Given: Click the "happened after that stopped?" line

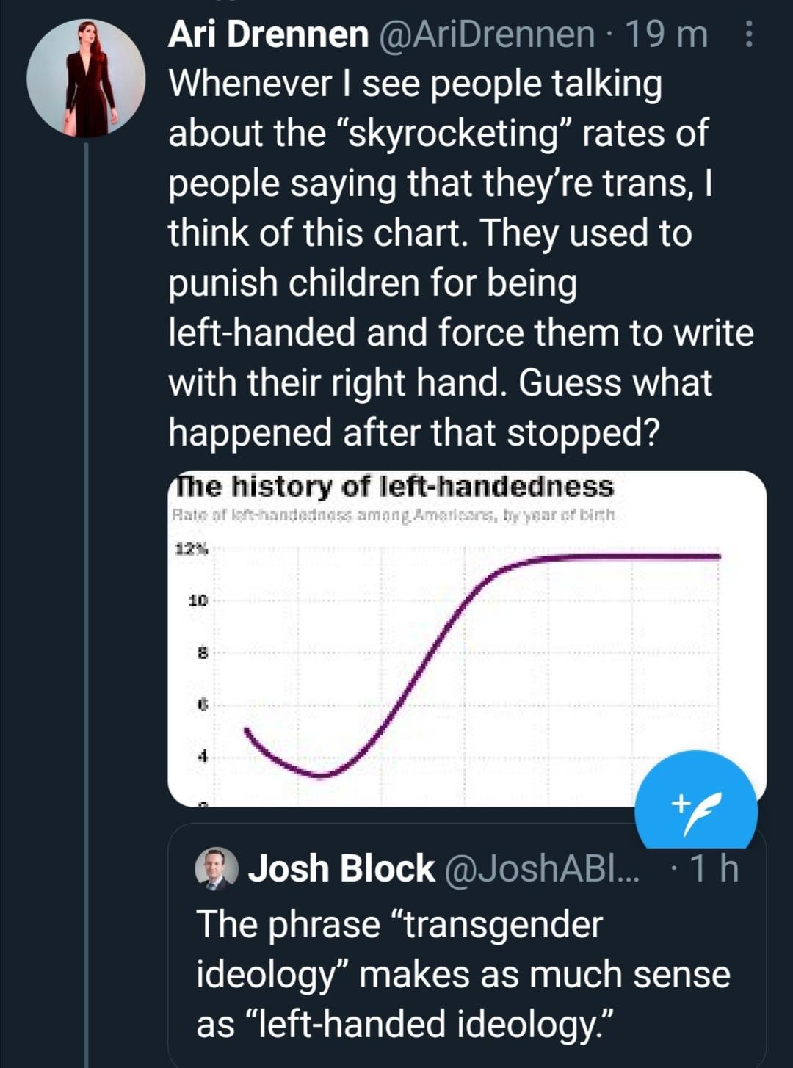Looking at the screenshot, I should point(414,432).
